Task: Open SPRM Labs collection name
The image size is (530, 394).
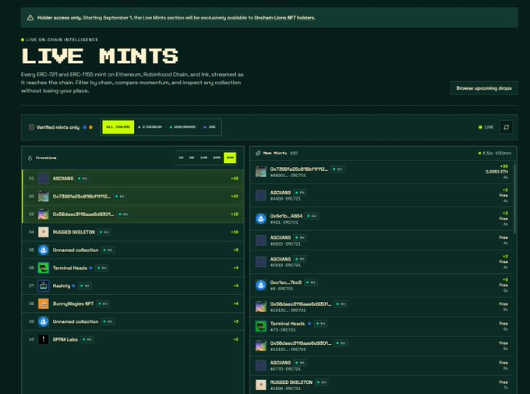Action: (65, 339)
